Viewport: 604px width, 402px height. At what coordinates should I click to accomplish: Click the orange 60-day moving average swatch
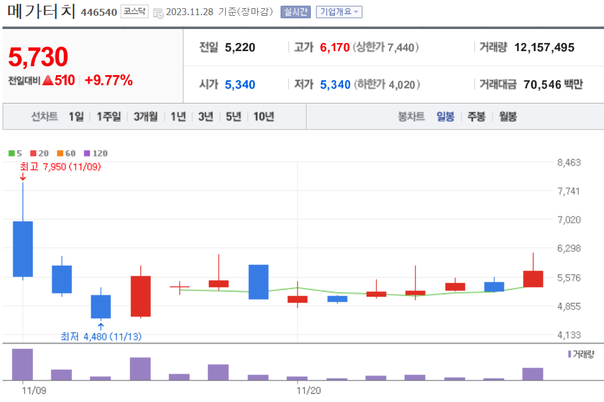tap(60, 153)
